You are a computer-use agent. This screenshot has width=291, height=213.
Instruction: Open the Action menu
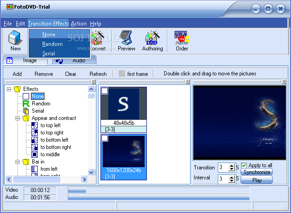tap(79, 24)
